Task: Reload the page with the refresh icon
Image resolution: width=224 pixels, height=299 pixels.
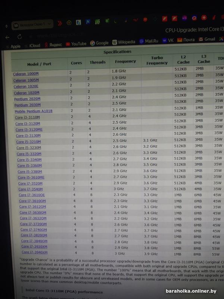Action: click(19, 37)
